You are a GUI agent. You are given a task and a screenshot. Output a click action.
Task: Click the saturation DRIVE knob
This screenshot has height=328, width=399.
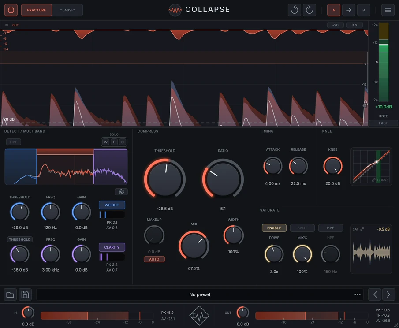tap(274, 254)
